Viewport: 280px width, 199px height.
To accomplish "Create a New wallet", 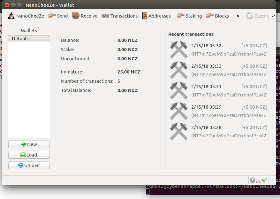I will [29, 144].
